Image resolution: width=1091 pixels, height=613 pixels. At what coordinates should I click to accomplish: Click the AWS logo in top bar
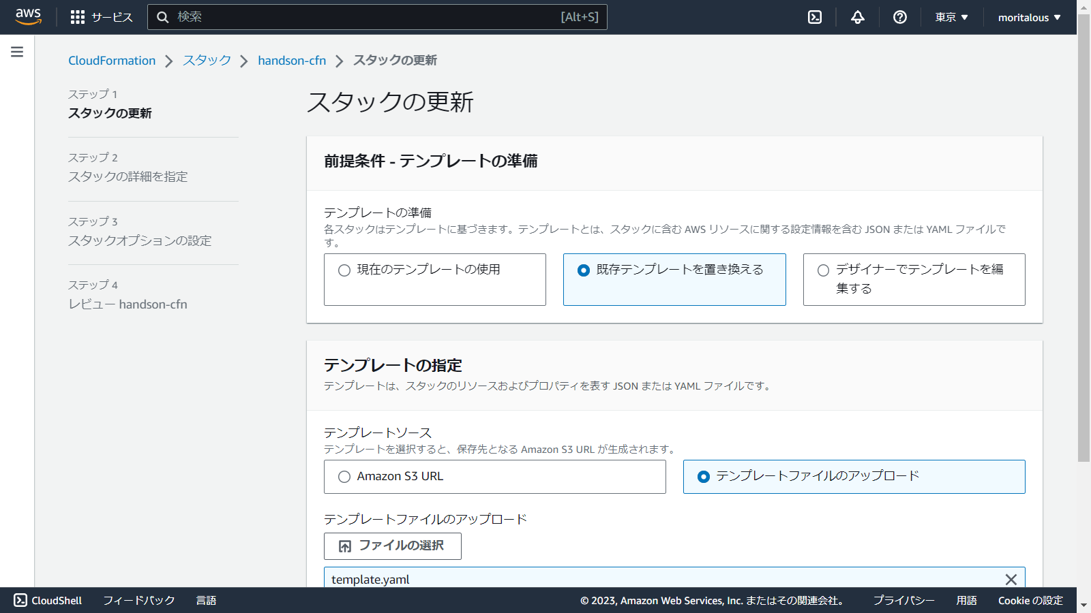[27, 17]
